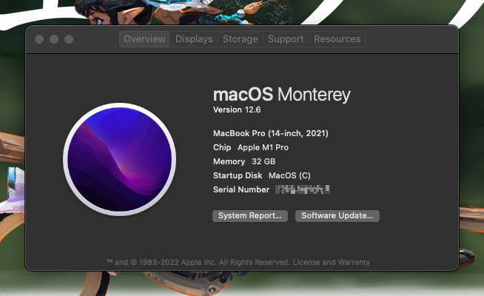
Task: Go to the Resources tab
Action: tap(337, 39)
